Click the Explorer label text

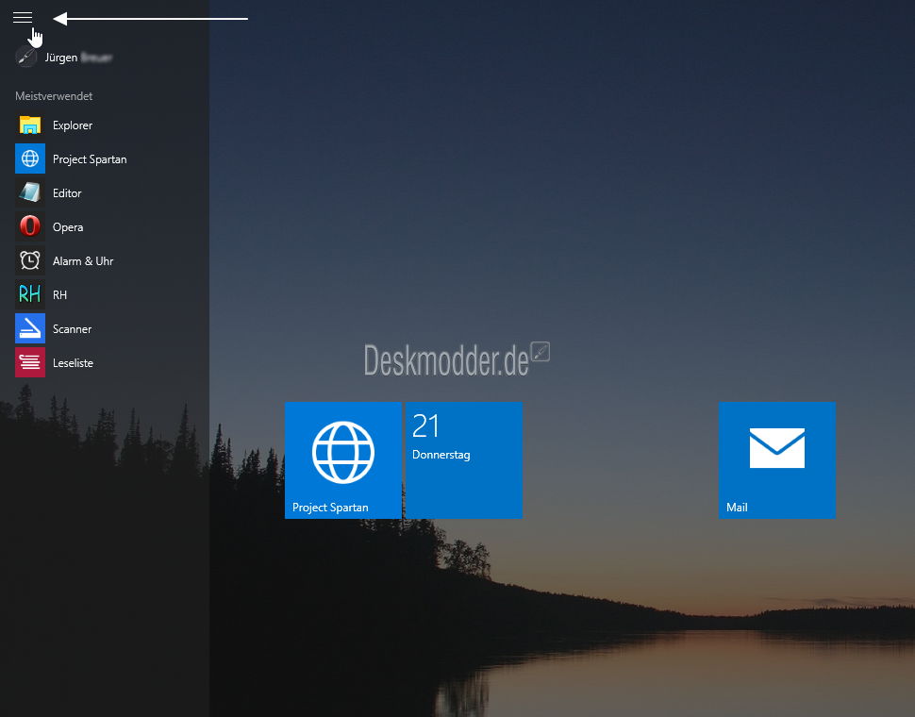coord(73,125)
